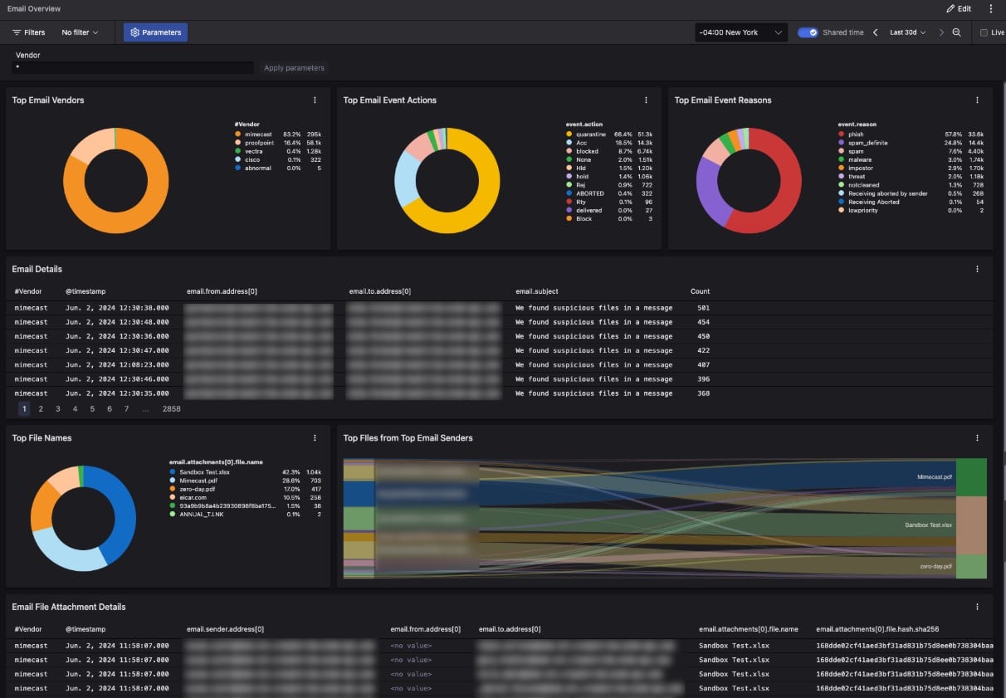Open the Top Email Vendors panel menu

pos(315,100)
